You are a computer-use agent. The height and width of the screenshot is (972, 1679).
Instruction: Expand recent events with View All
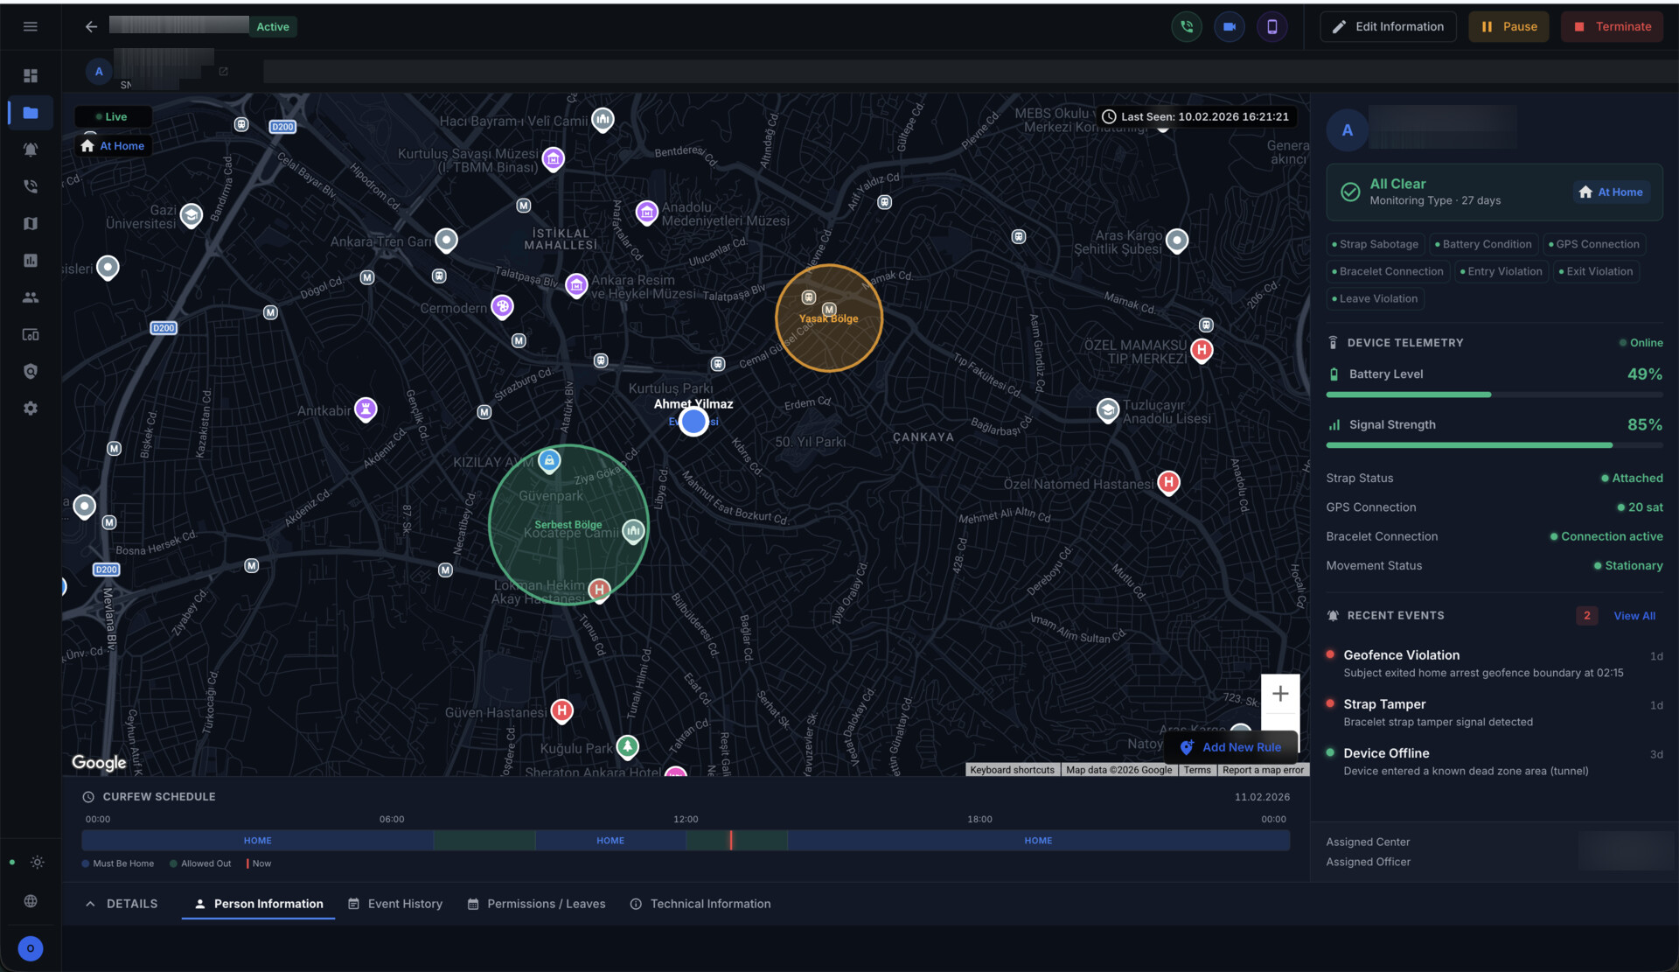[x=1634, y=616]
